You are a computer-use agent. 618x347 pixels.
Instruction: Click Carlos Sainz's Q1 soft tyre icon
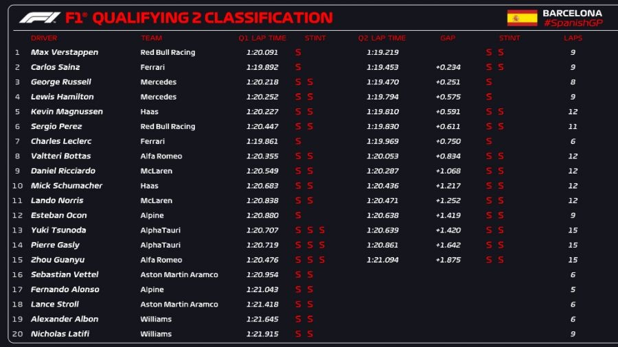[298, 67]
